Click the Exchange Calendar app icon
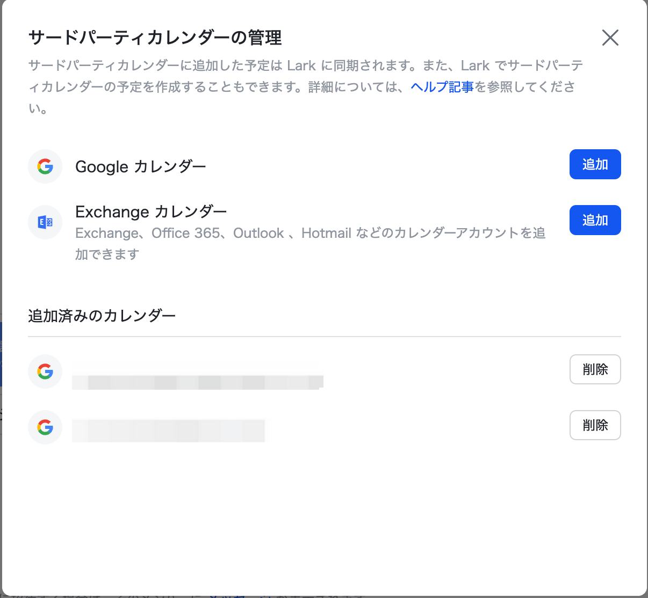The height and width of the screenshot is (598, 648). 45,222
